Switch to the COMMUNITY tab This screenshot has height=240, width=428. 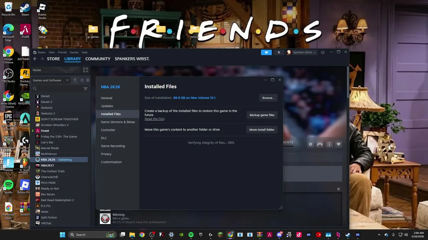(x=98, y=59)
